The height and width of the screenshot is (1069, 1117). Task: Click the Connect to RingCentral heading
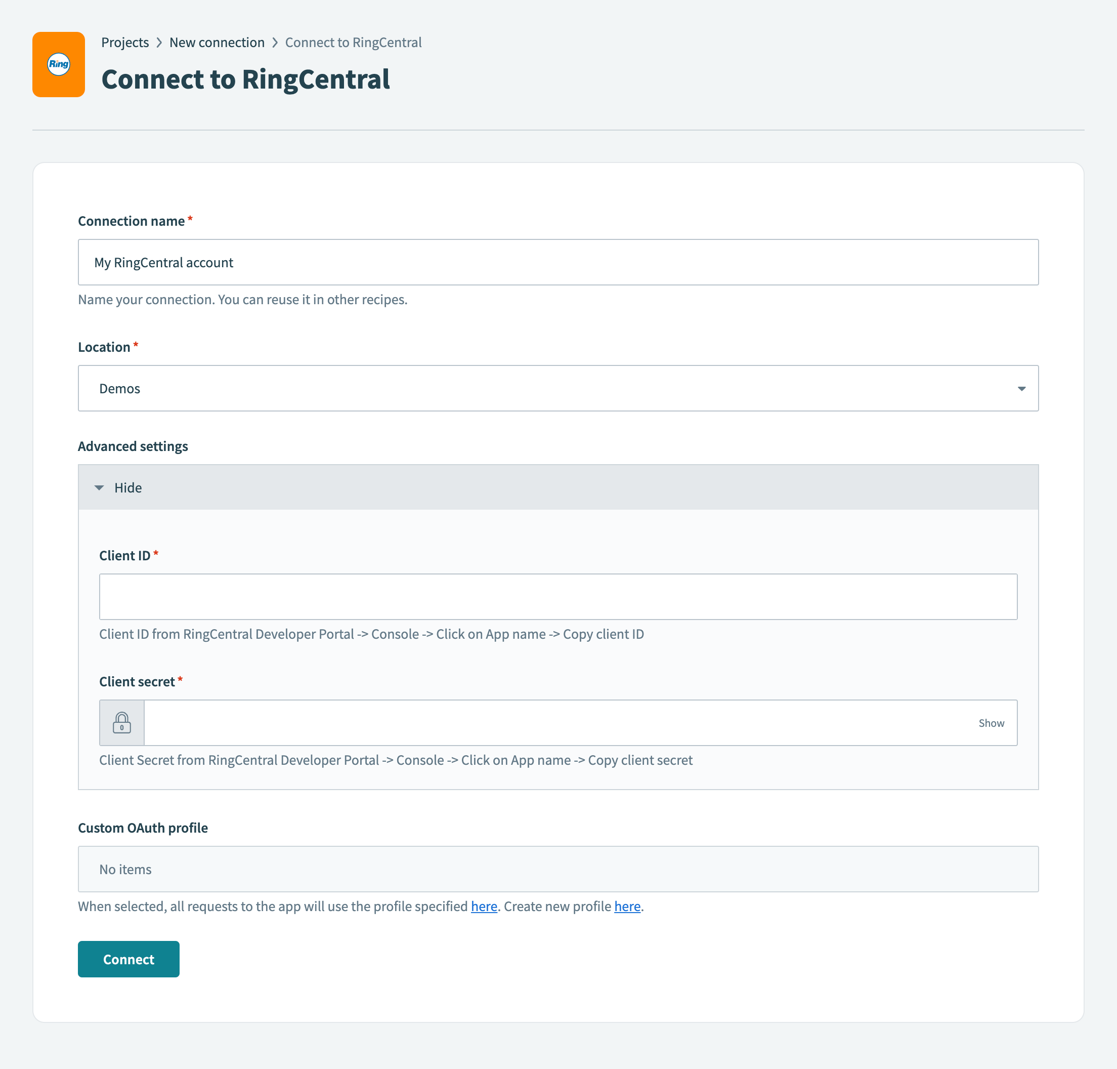245,79
